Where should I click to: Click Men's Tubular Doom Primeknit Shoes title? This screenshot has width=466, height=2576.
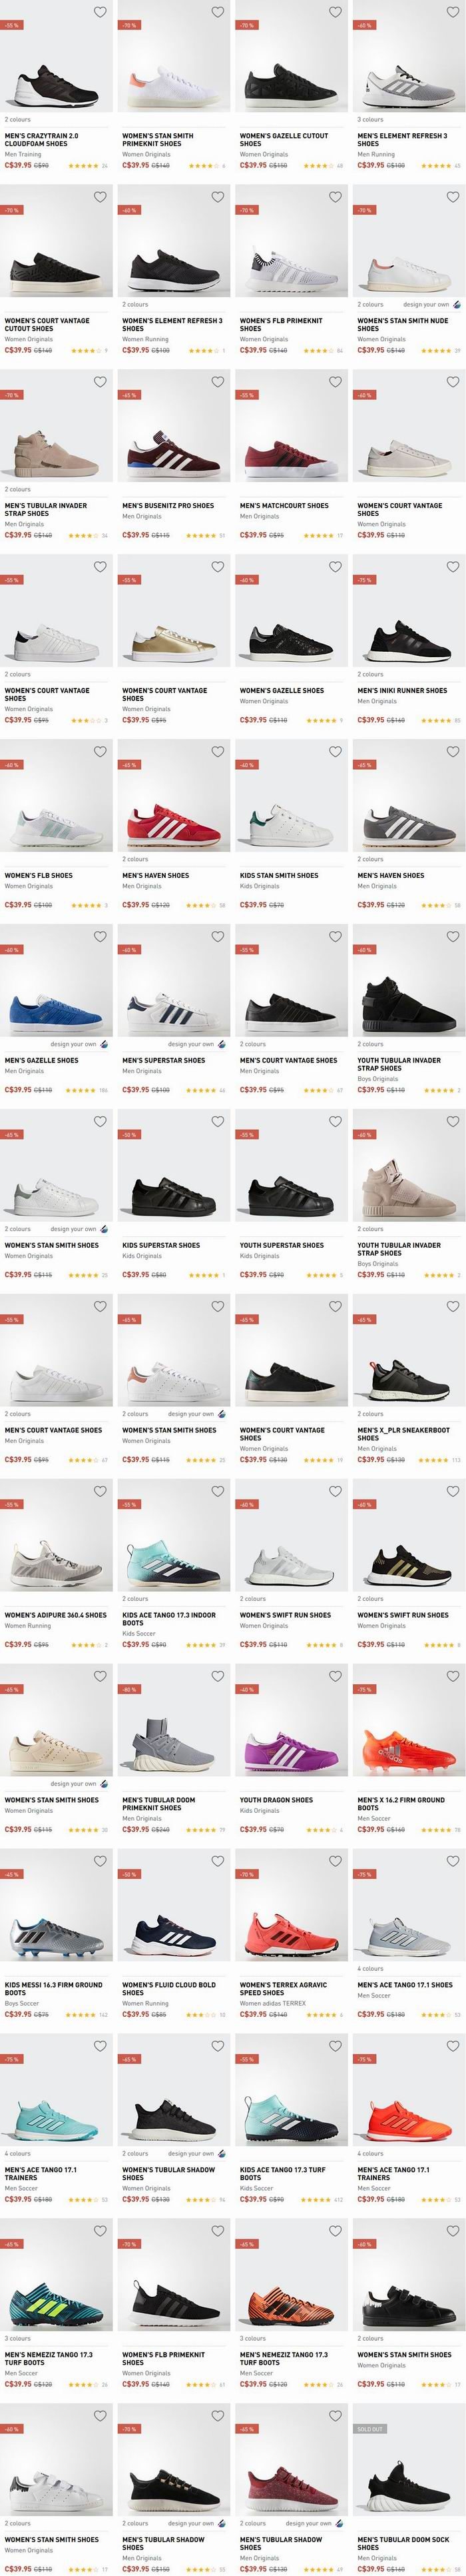pyautogui.click(x=158, y=1804)
